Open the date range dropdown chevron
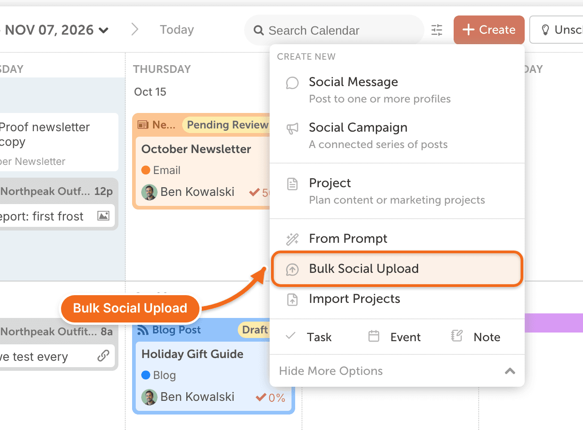Screen dimensions: 583x430 tap(104, 31)
